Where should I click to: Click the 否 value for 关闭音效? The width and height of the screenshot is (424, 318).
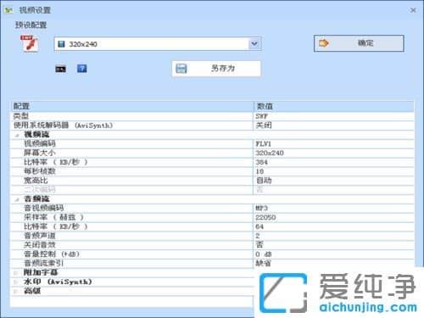point(259,245)
